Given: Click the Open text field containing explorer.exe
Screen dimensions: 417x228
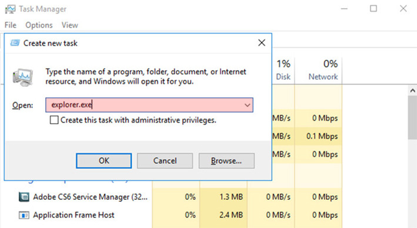Looking at the screenshot, I should click(x=149, y=105).
